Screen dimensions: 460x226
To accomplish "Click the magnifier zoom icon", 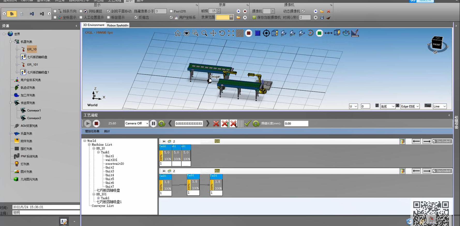I will (204, 33).
